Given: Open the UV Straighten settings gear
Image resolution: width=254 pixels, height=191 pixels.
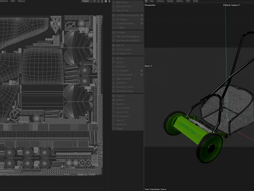Looking at the screenshot, I should pyautogui.click(x=141, y=71).
